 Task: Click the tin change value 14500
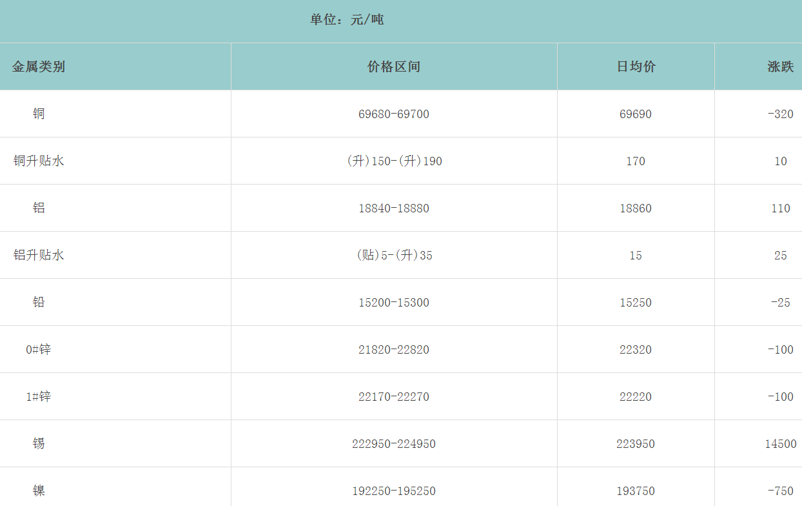coord(780,444)
